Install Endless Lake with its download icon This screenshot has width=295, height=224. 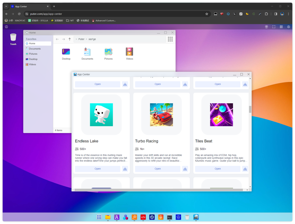click(125, 169)
